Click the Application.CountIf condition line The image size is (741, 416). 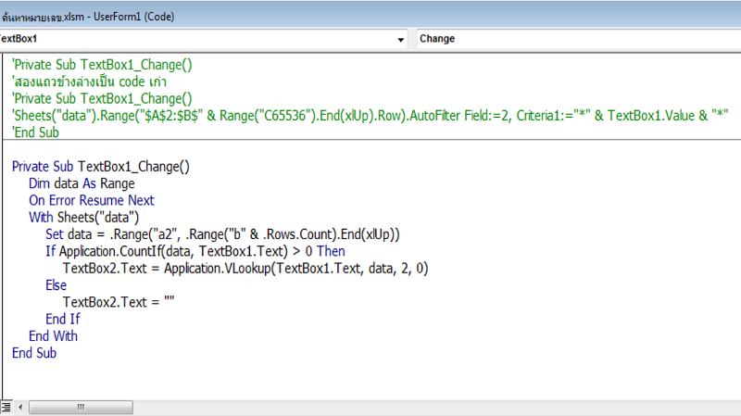pyautogui.click(x=195, y=251)
